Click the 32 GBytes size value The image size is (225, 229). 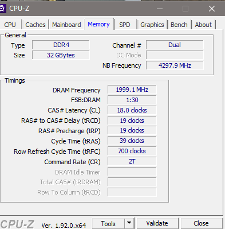pyautogui.click(x=61, y=55)
